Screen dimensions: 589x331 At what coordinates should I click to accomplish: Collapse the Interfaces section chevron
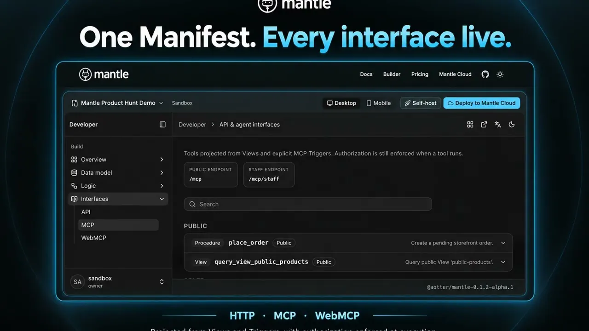pyautogui.click(x=162, y=199)
